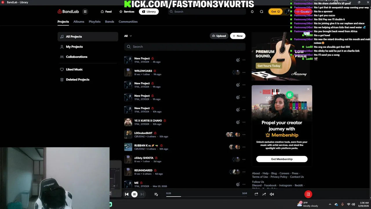Open the notifications bell
The height and width of the screenshot is (209, 371).
[x=252, y=12]
